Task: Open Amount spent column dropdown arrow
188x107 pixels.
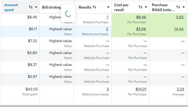Action: tap(36, 7)
